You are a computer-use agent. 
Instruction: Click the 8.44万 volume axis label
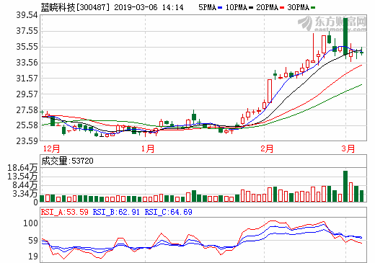click(x=25, y=185)
